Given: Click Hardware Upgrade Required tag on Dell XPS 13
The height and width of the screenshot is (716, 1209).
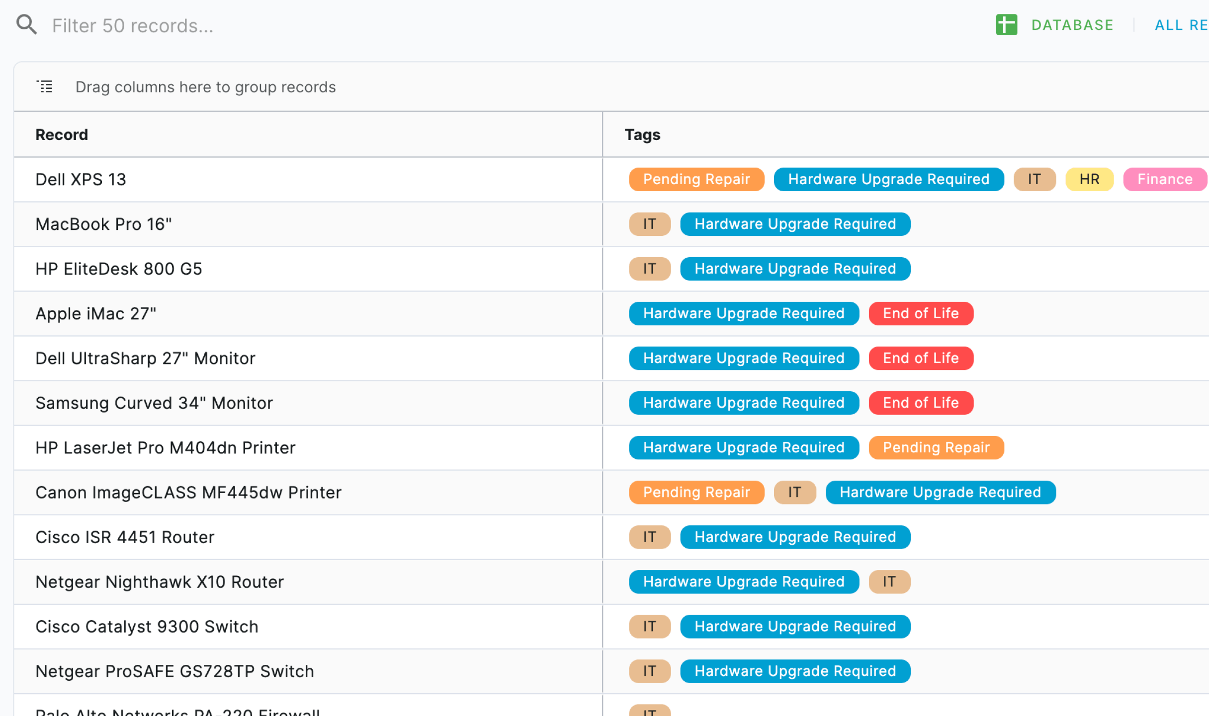Looking at the screenshot, I should 889,179.
